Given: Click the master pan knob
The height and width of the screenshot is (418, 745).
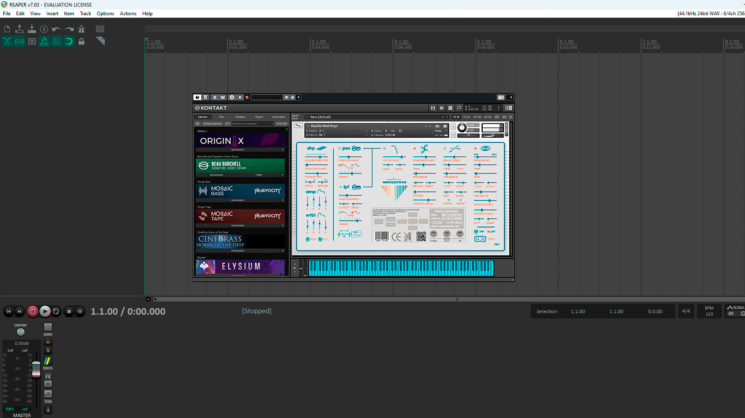Looking at the screenshot, I should (21, 332).
